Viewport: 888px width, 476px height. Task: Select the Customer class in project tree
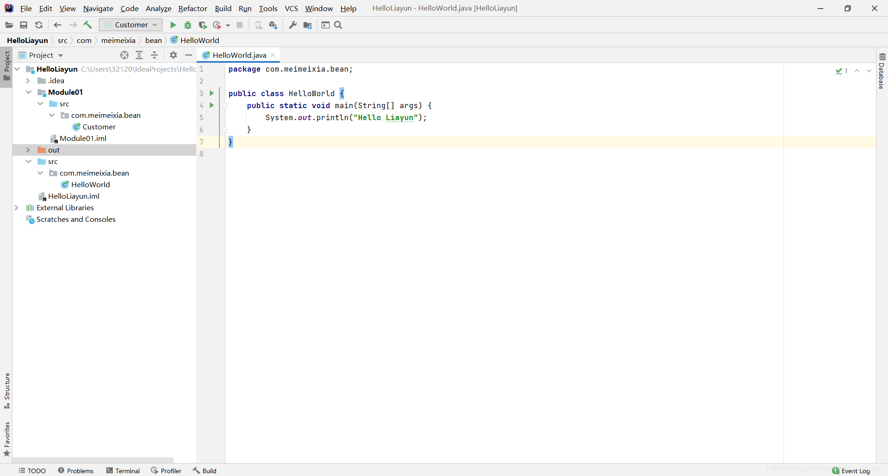pyautogui.click(x=99, y=127)
